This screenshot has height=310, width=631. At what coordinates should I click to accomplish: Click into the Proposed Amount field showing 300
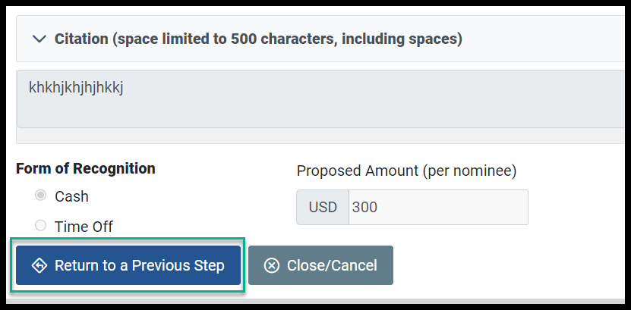pyautogui.click(x=438, y=207)
